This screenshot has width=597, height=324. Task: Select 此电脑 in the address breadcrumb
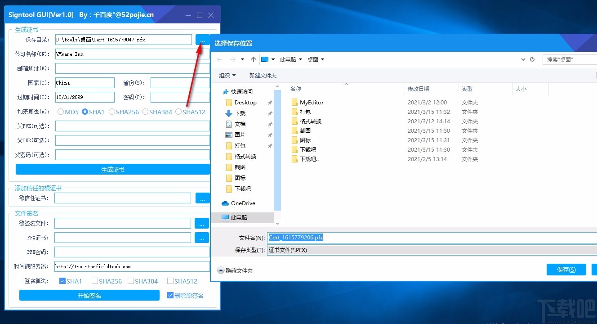point(288,59)
